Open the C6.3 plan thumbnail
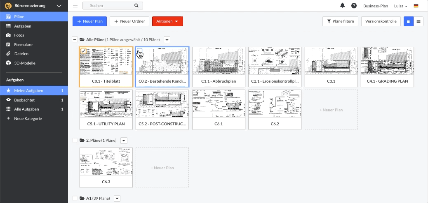 coord(106,162)
